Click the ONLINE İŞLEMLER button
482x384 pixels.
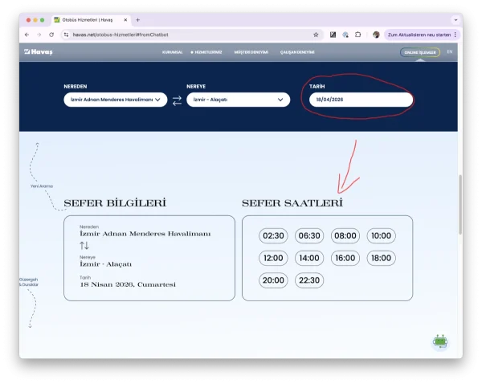click(420, 52)
